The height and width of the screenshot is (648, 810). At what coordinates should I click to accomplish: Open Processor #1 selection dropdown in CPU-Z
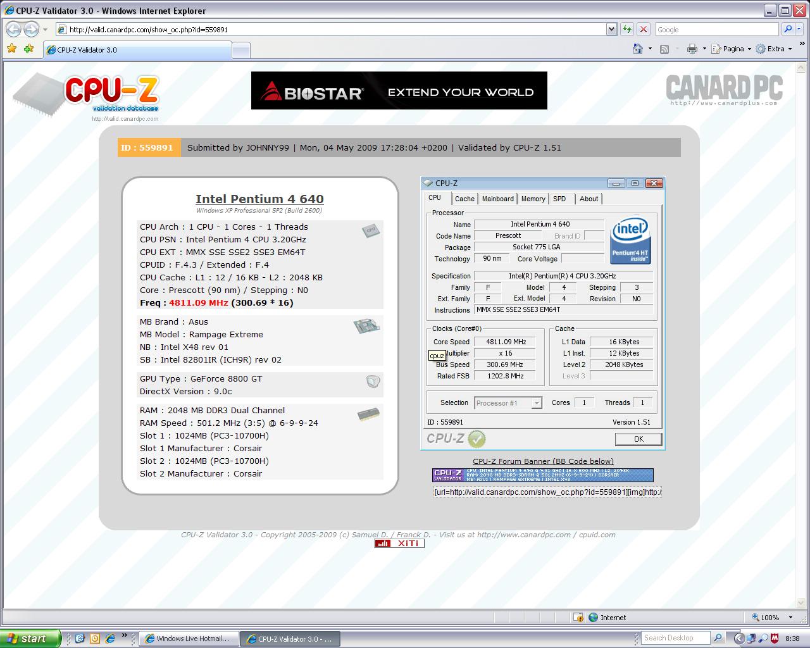point(508,403)
